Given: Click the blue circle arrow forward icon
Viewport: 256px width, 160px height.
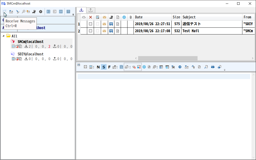Looking at the screenshot, I should pos(180,67).
